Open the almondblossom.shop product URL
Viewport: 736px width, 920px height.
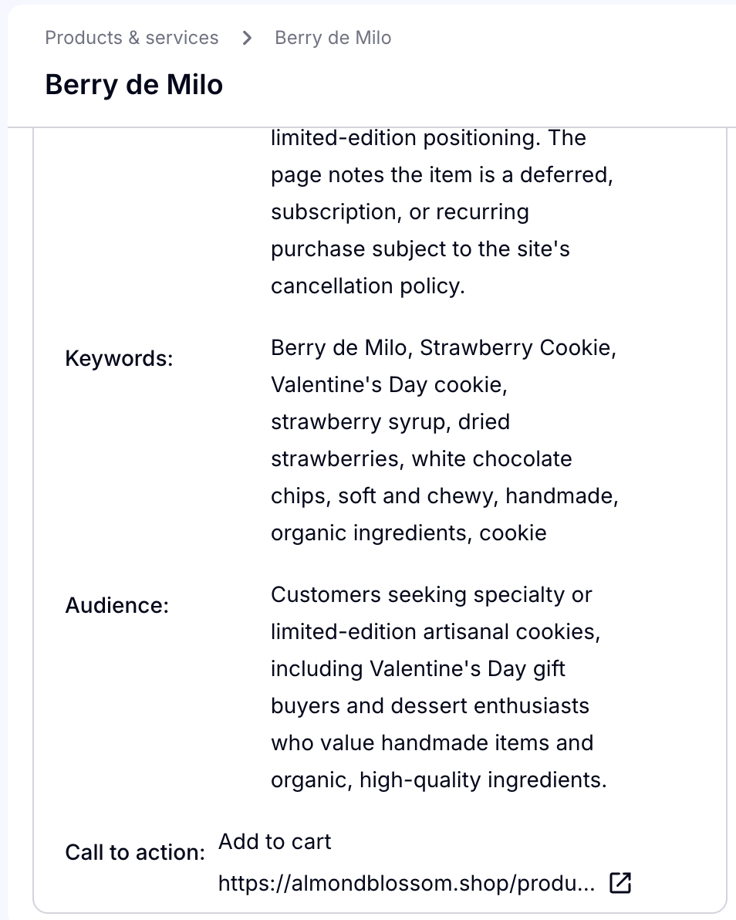point(407,882)
